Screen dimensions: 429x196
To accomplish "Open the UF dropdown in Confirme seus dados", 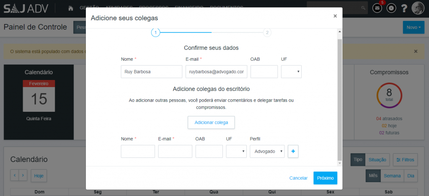I will click(292, 72).
